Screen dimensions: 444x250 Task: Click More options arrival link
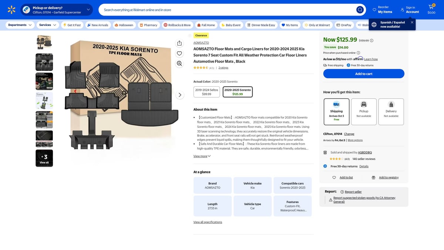click(355, 140)
